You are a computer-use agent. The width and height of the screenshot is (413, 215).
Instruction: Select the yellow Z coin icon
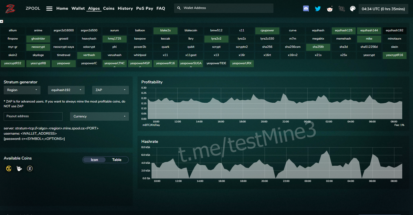click(9, 168)
